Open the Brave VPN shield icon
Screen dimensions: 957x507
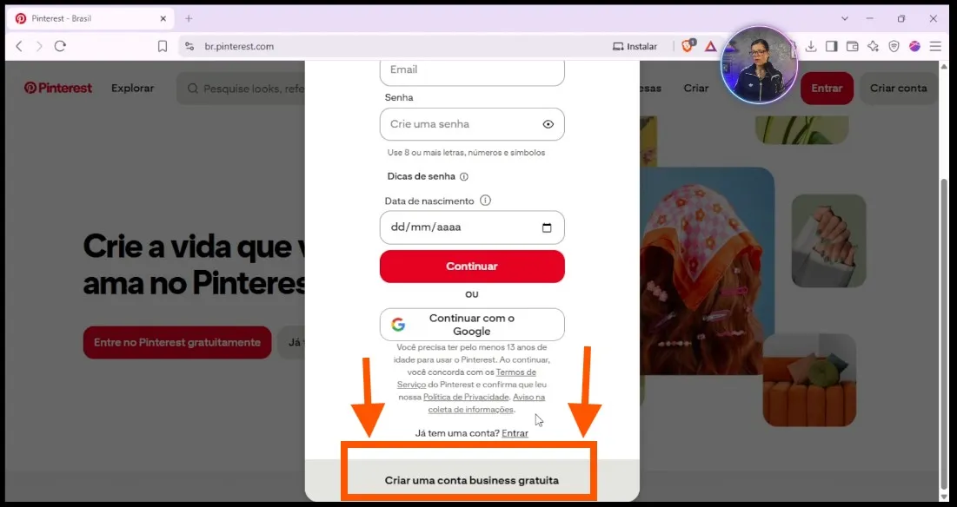pos(894,46)
